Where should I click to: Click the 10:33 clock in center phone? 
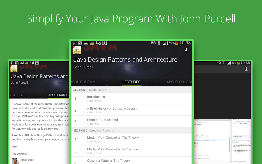click(x=185, y=43)
